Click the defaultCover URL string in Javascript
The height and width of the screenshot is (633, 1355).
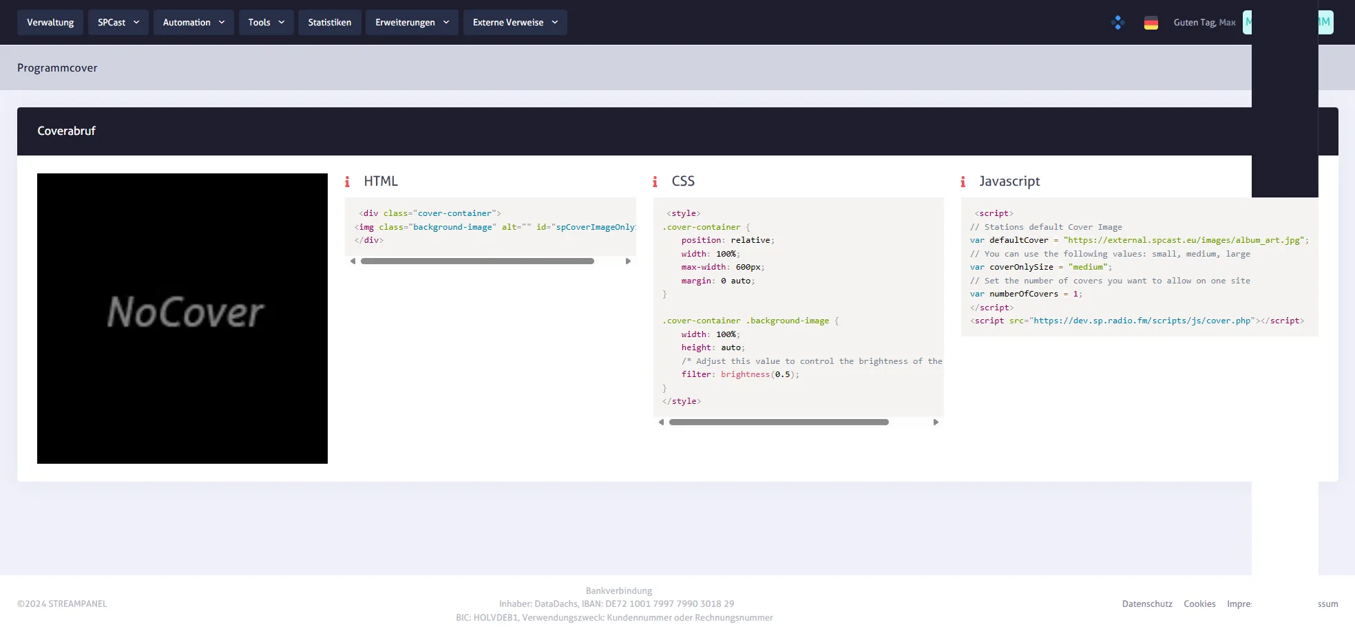1184,240
